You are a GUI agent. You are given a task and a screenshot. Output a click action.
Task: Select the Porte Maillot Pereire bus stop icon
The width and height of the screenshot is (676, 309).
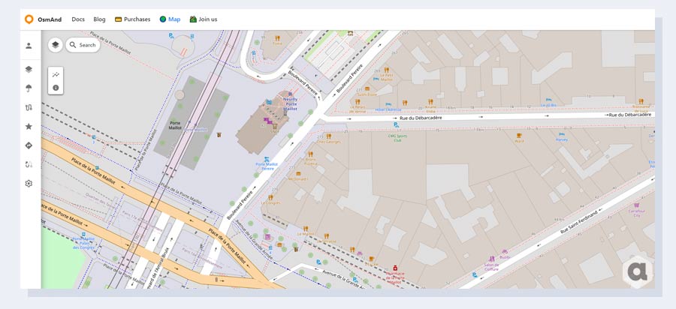267,159
